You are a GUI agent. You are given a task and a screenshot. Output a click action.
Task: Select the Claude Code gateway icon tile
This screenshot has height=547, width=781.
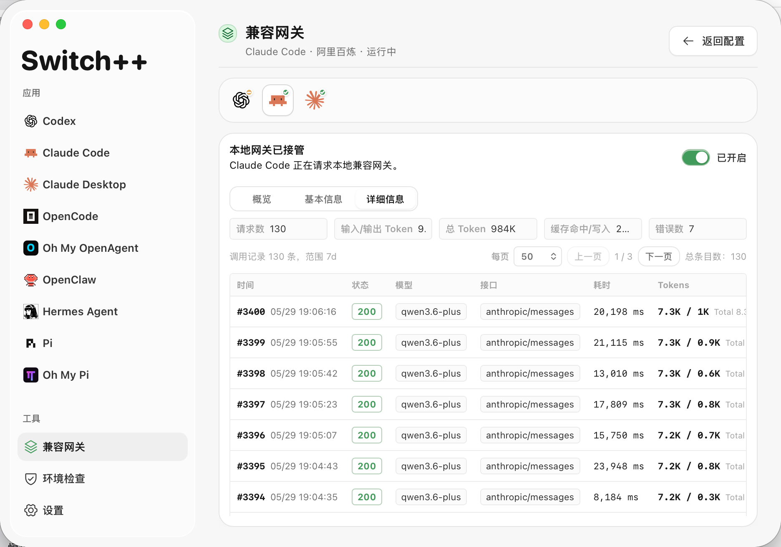(278, 100)
